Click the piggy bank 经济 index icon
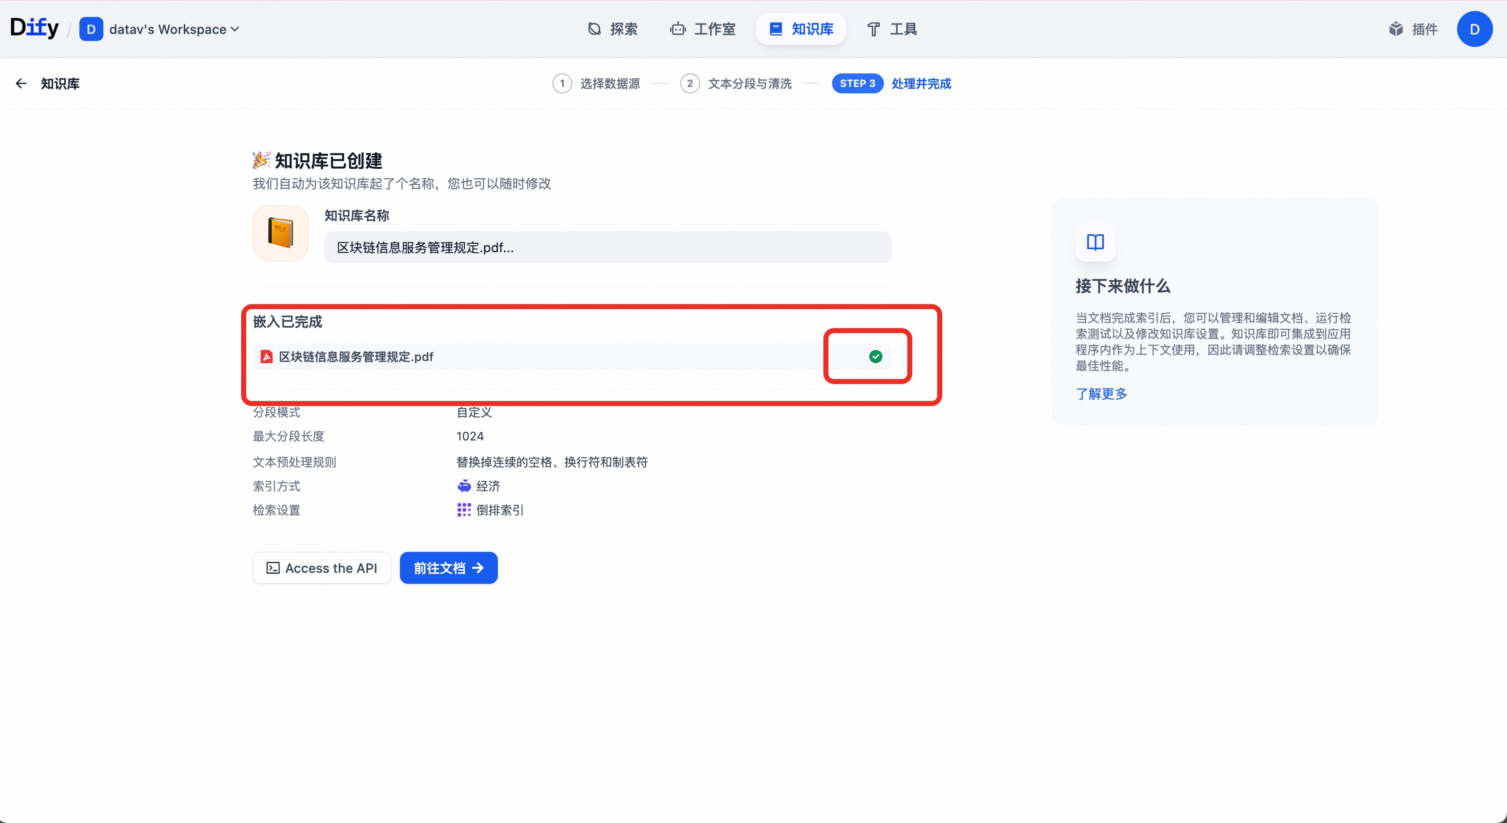This screenshot has height=823, width=1507. click(x=463, y=486)
